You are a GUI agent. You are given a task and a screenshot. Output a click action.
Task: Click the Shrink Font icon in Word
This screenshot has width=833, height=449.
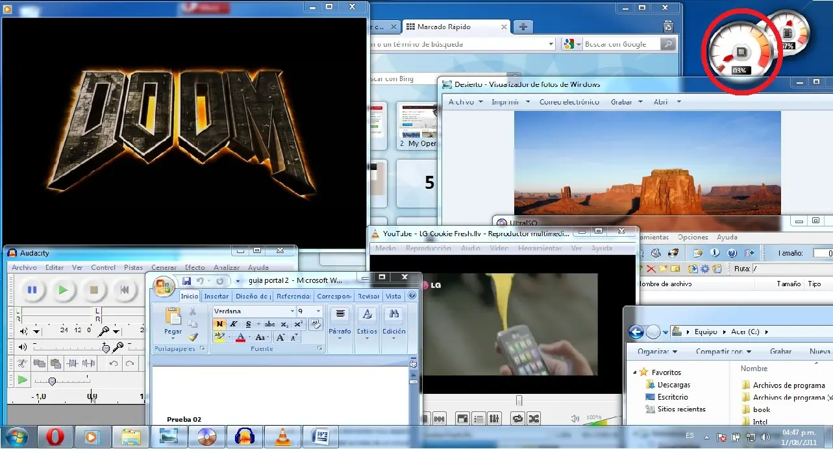294,337
